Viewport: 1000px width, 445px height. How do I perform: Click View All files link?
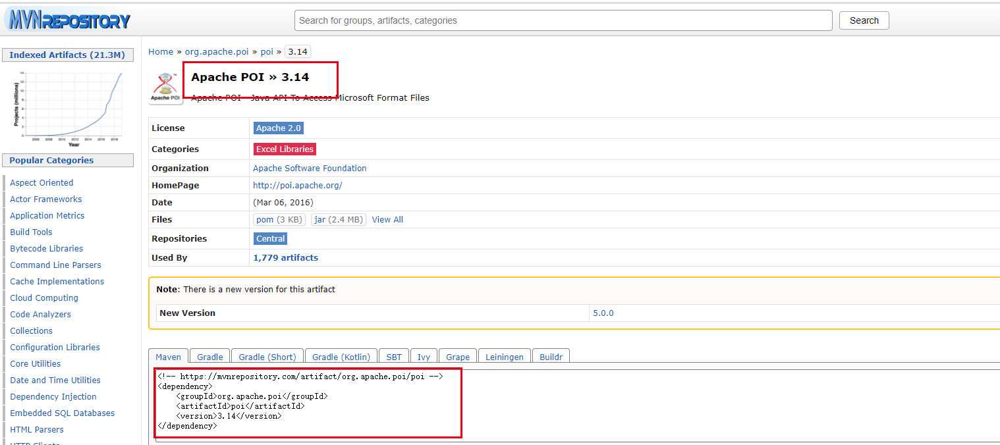click(387, 220)
